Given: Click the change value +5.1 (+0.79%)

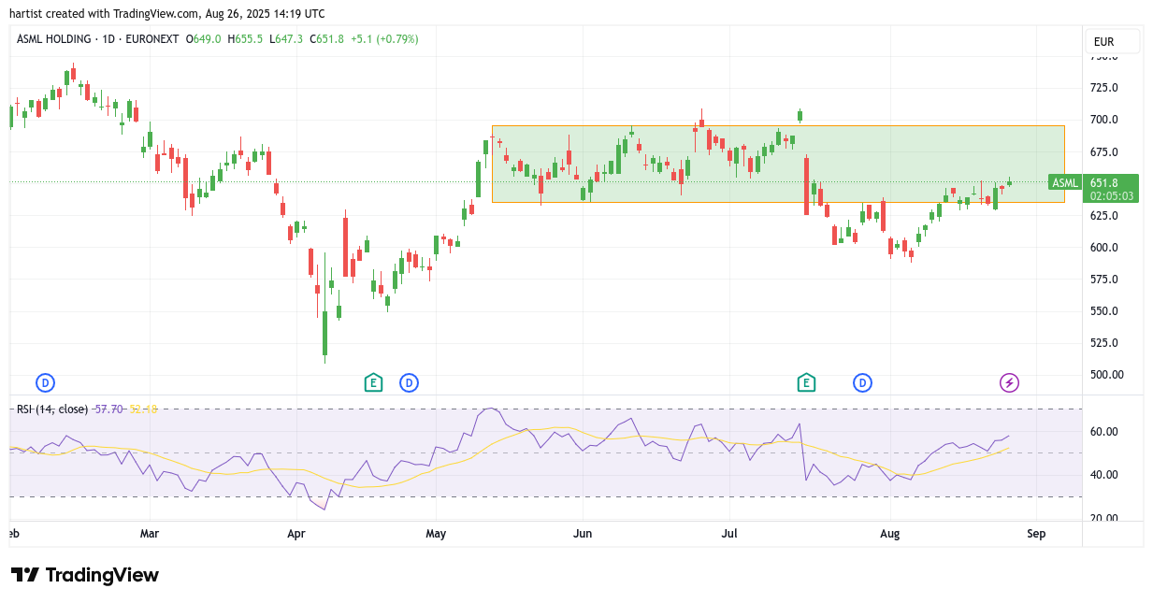Looking at the screenshot, I should [385, 39].
